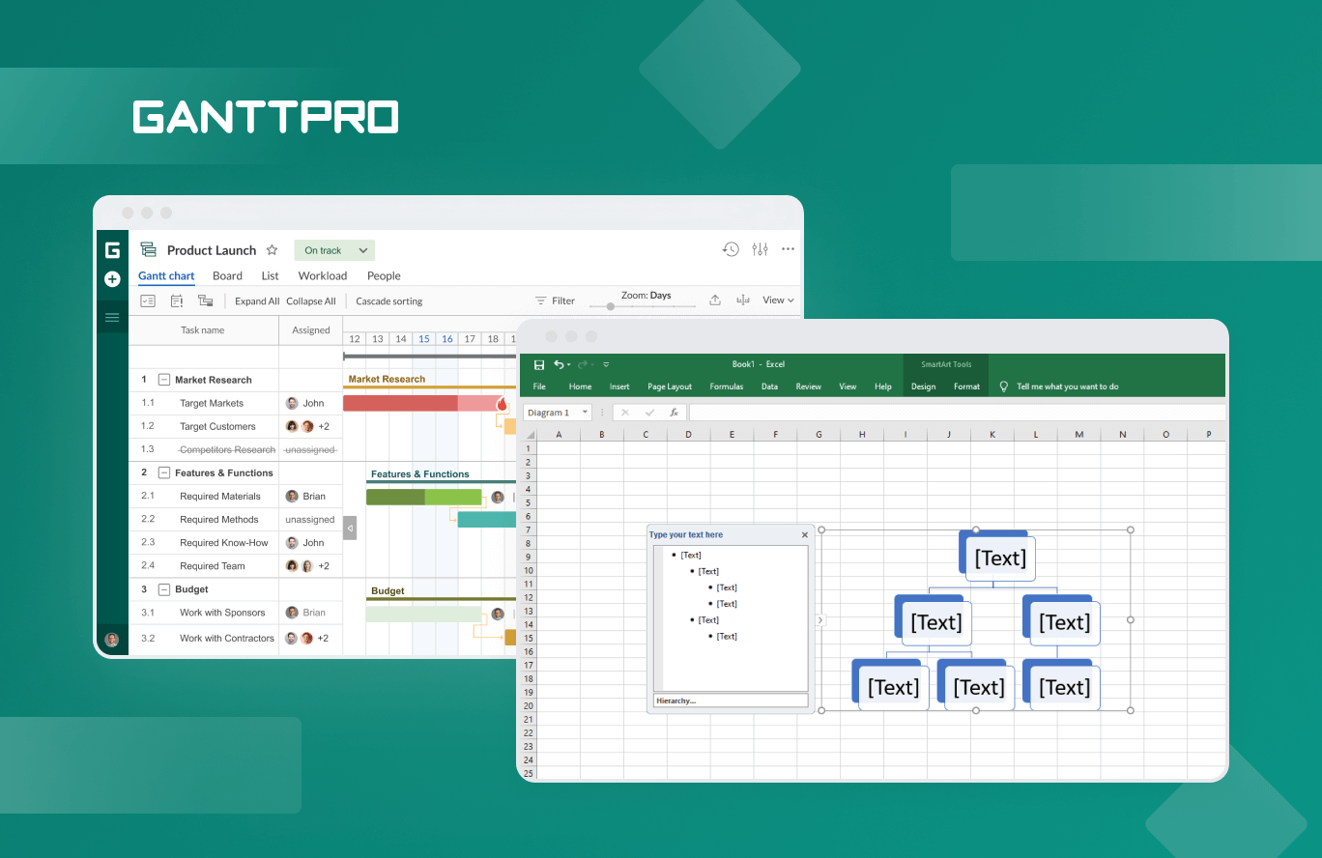1322x858 pixels.
Task: Click the green Required Materials Gantt bar
Action: (x=423, y=497)
